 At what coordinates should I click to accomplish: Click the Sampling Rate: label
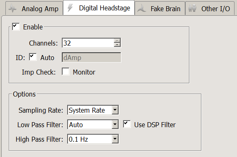pos(41,110)
